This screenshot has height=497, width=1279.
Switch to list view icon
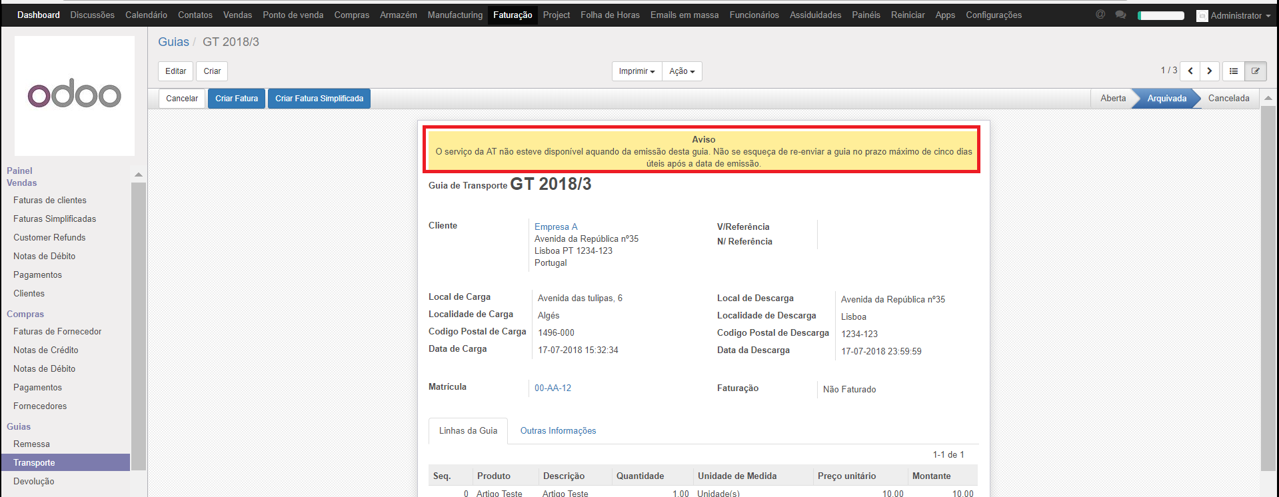click(x=1234, y=71)
